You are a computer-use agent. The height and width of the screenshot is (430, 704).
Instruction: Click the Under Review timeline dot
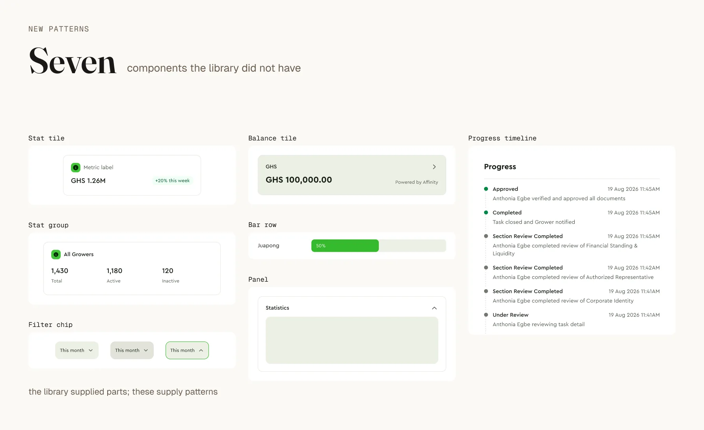[486, 315]
